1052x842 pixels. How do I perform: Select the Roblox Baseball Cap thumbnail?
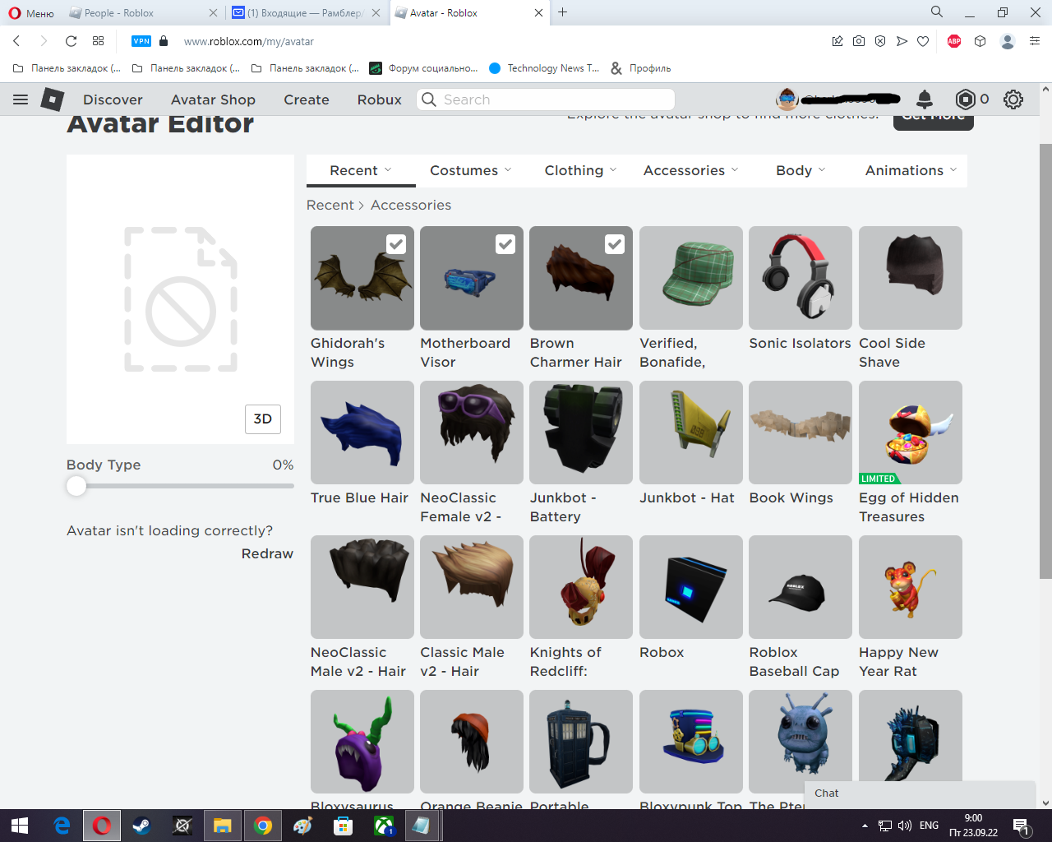[x=801, y=587]
